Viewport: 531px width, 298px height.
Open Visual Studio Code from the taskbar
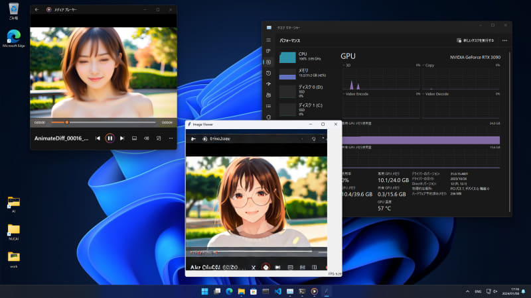click(277, 291)
